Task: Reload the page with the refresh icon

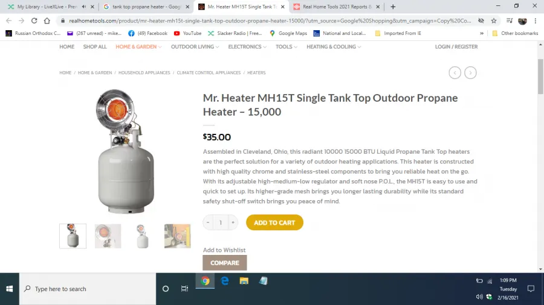Action: tap(34, 20)
